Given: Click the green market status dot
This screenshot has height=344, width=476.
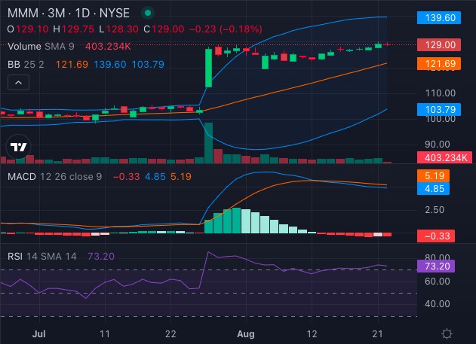Looking at the screenshot, I should click(x=148, y=13).
